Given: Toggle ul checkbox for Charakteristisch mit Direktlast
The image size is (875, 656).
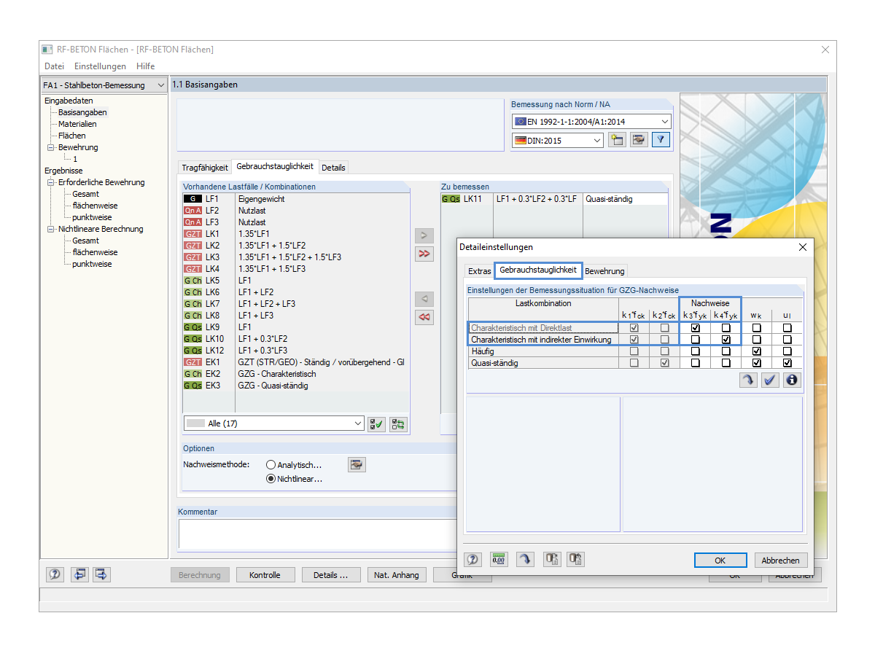Looking at the screenshot, I should click(787, 328).
